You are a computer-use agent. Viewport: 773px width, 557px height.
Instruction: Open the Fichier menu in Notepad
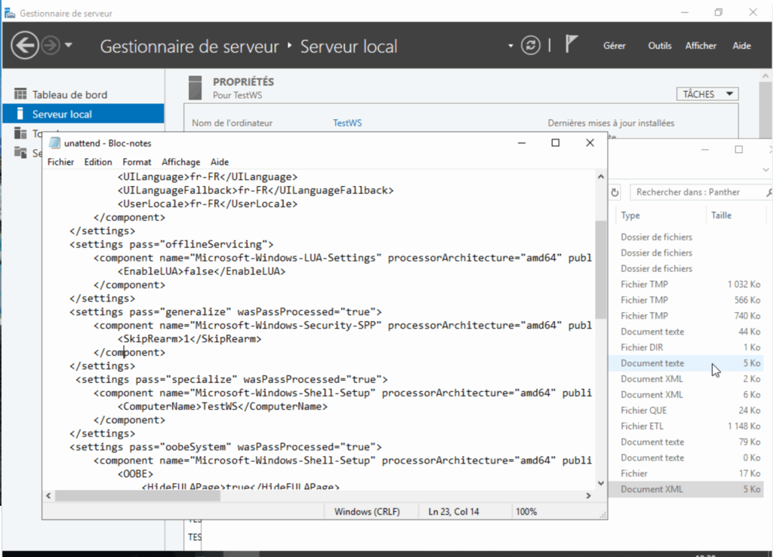60,162
